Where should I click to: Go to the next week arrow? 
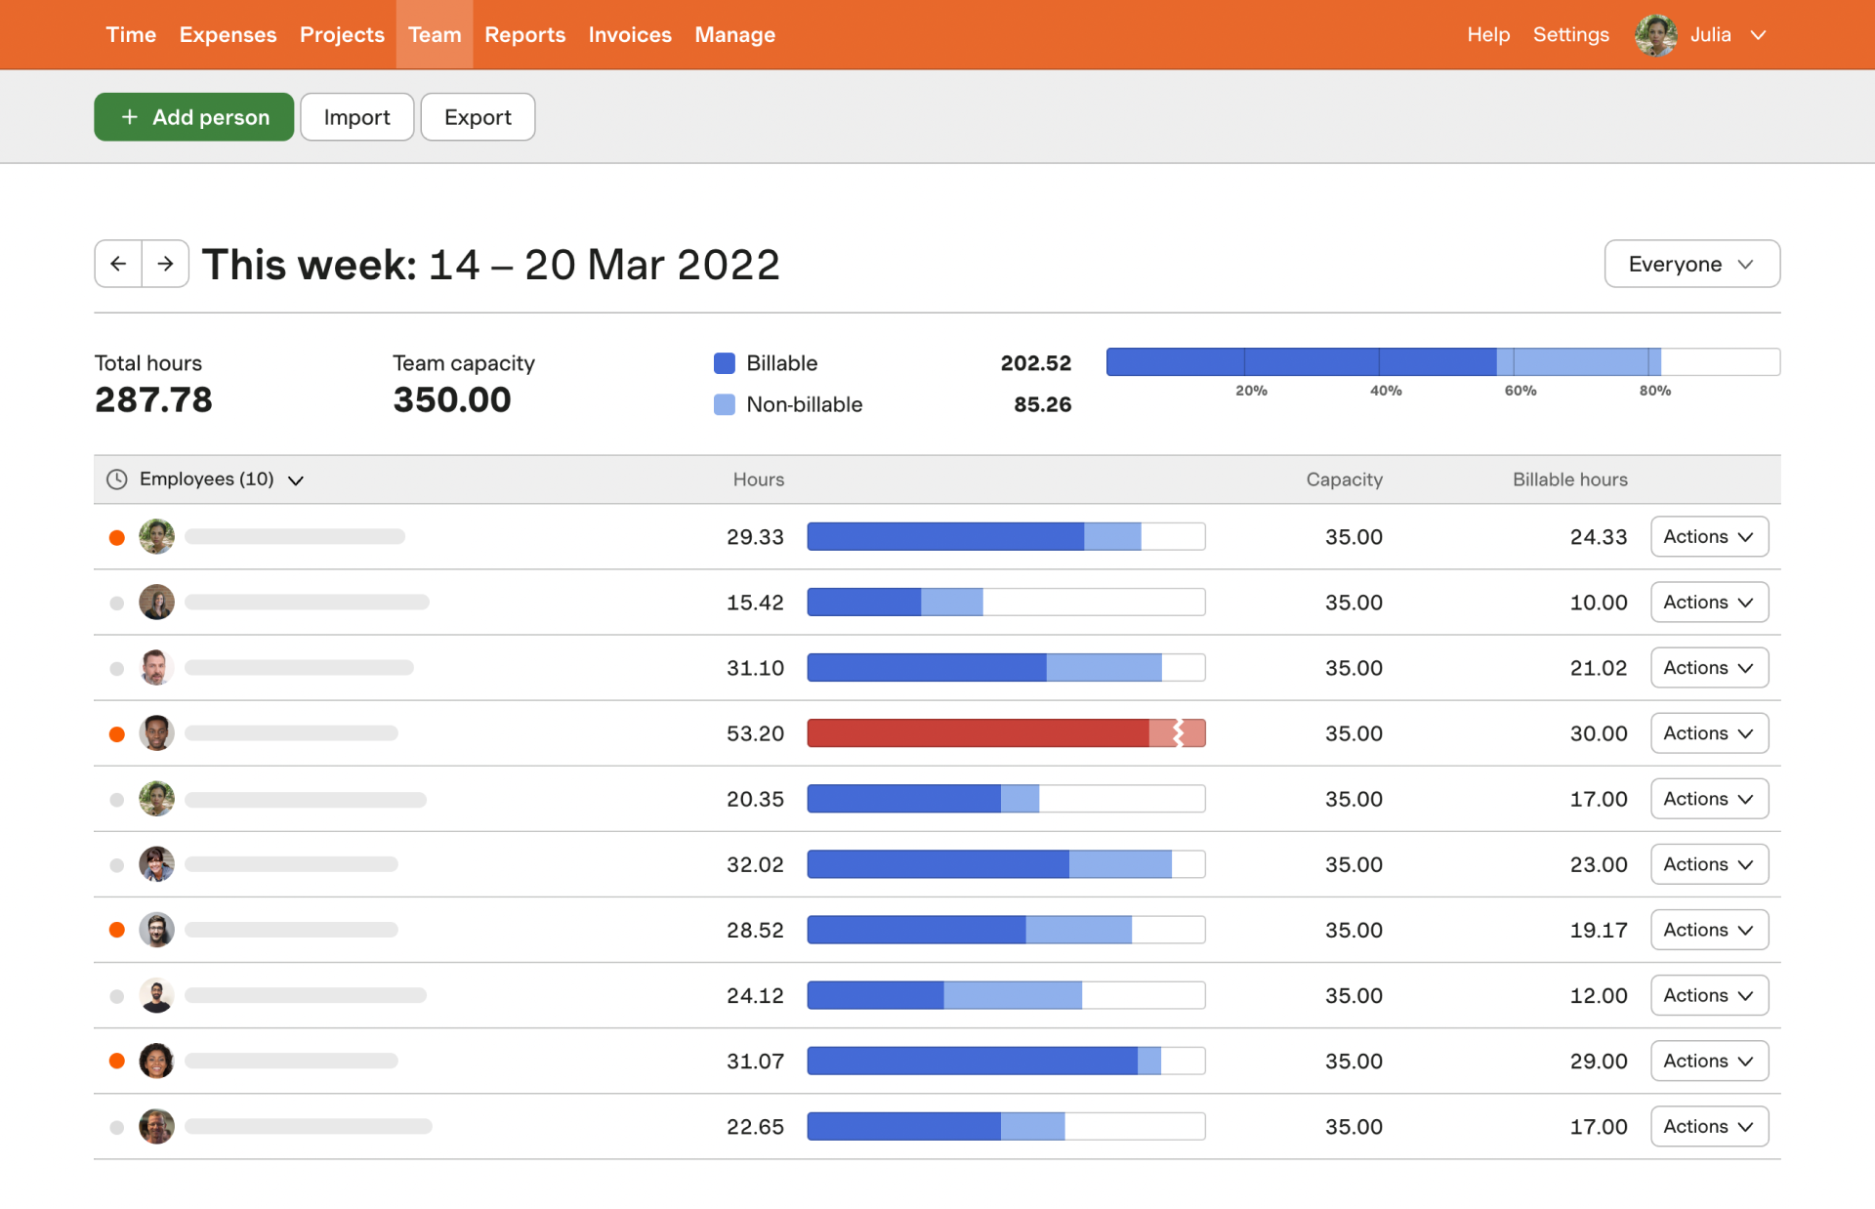[x=165, y=264]
